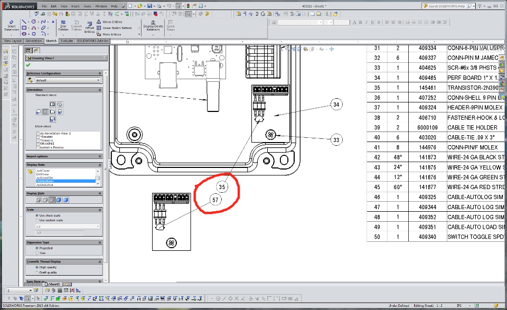Image resolution: width=507 pixels, height=310 pixels.
Task: Select Projected dimension type
Action: coord(37,248)
